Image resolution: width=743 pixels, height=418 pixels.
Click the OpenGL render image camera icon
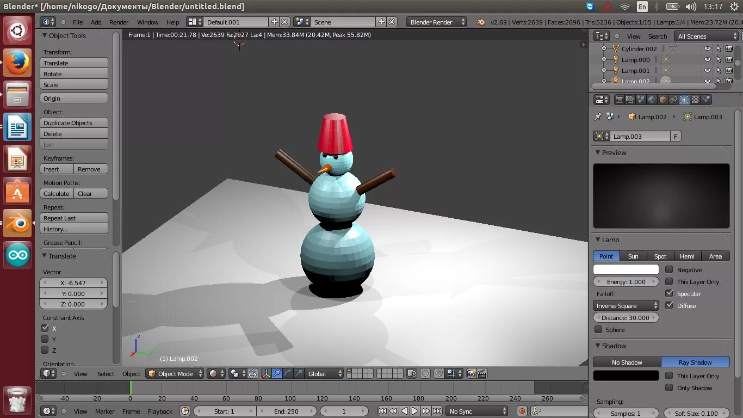click(x=471, y=373)
